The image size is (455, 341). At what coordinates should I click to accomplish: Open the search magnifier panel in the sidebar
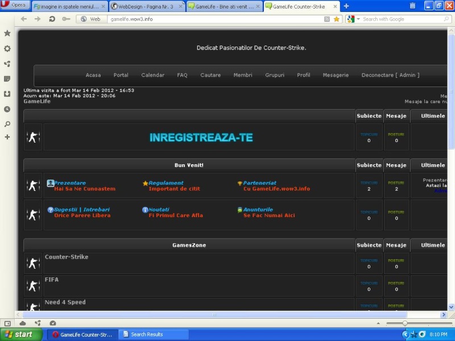[7, 124]
